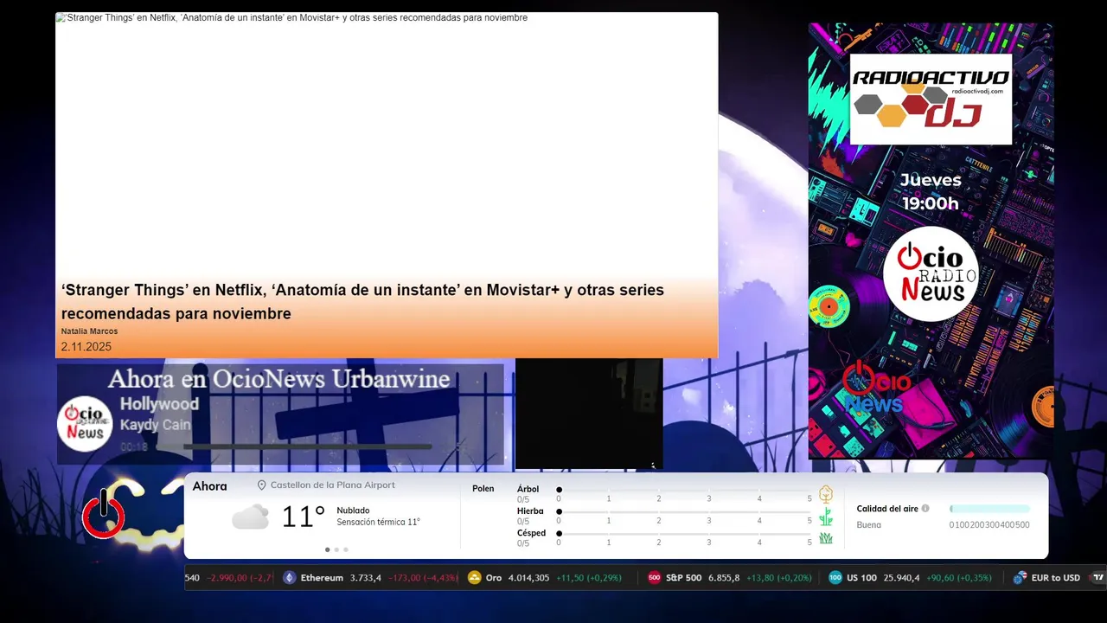Click 'Sensación térmica 11°' text
Viewport: 1107px width, 623px height.
click(378, 523)
